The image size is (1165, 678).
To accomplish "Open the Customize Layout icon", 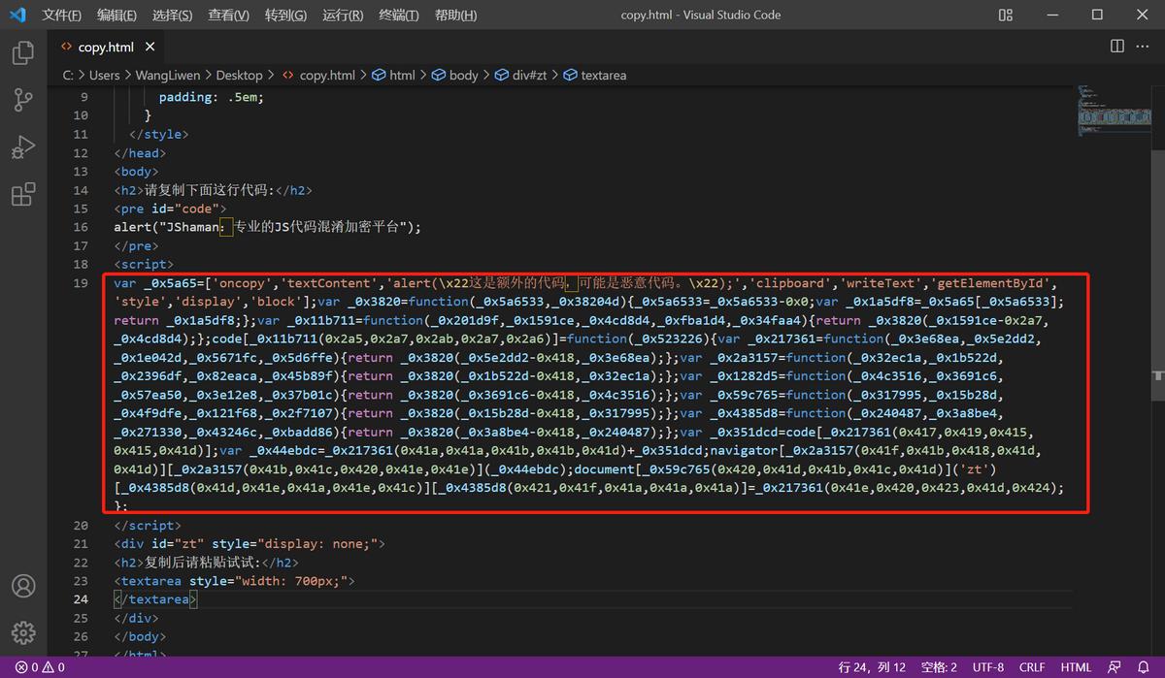I will click(1005, 15).
